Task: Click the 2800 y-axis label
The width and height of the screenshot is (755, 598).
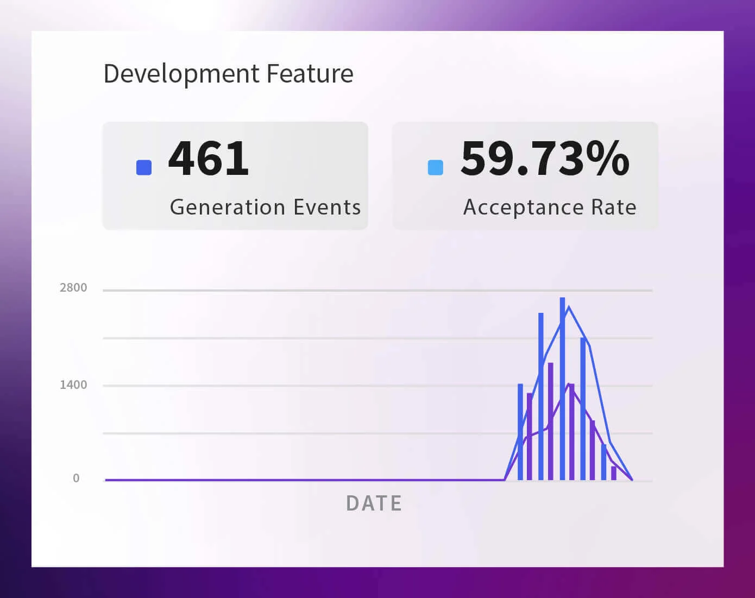Action: pos(73,288)
